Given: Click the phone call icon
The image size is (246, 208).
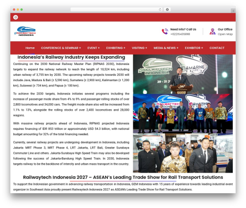Looking at the screenshot, I should pyautogui.click(x=165, y=31).
